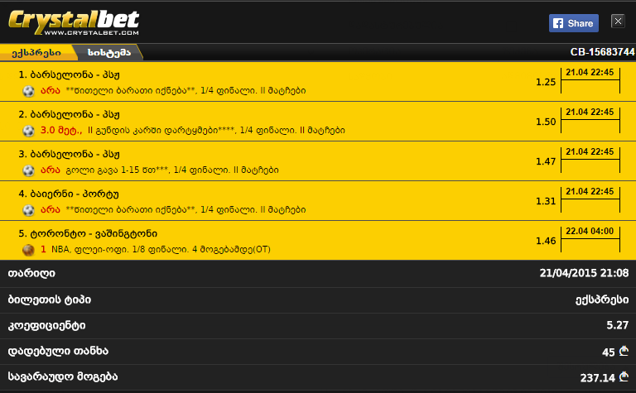
Task: Click the date value 21/04/2015 21:08
Action: 584,274
